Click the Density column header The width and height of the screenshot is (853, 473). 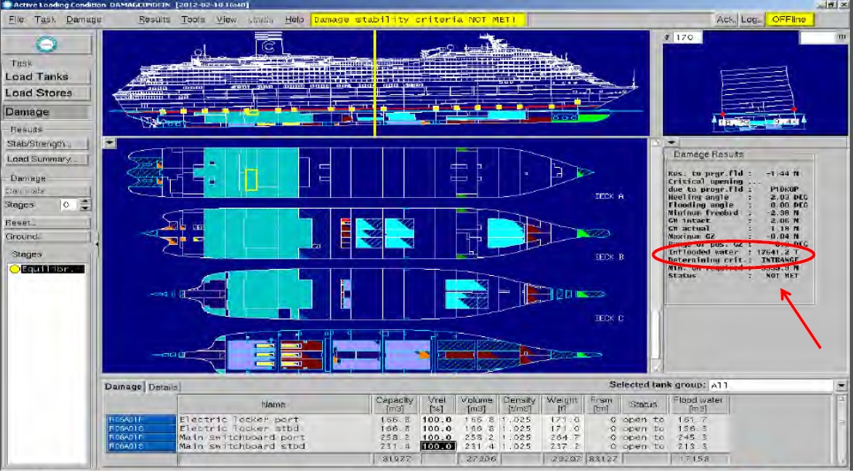519,404
